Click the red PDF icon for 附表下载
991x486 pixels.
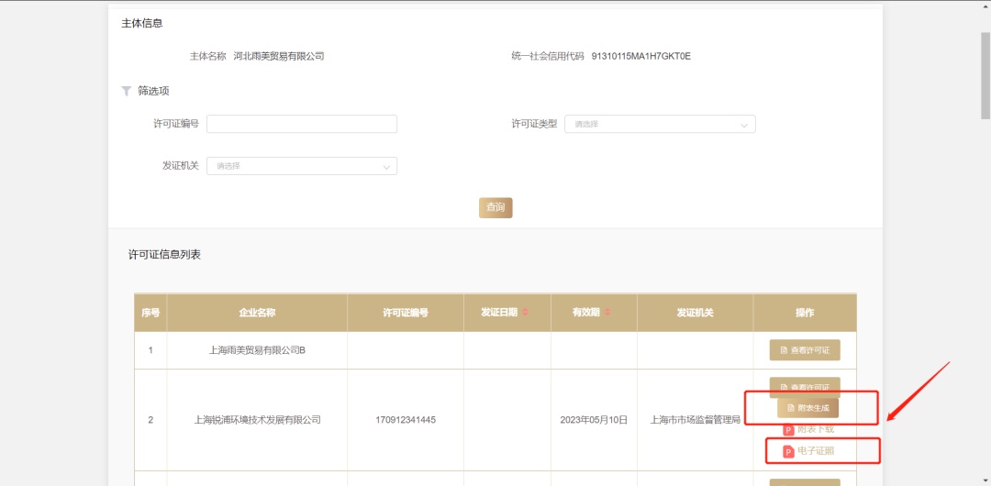click(788, 429)
